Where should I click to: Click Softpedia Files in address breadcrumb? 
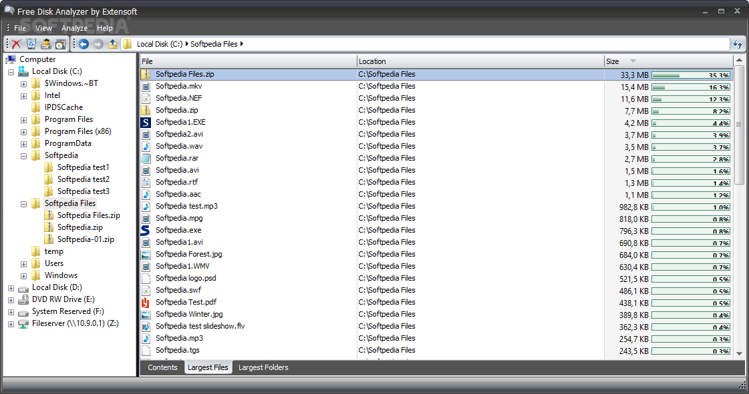point(214,44)
